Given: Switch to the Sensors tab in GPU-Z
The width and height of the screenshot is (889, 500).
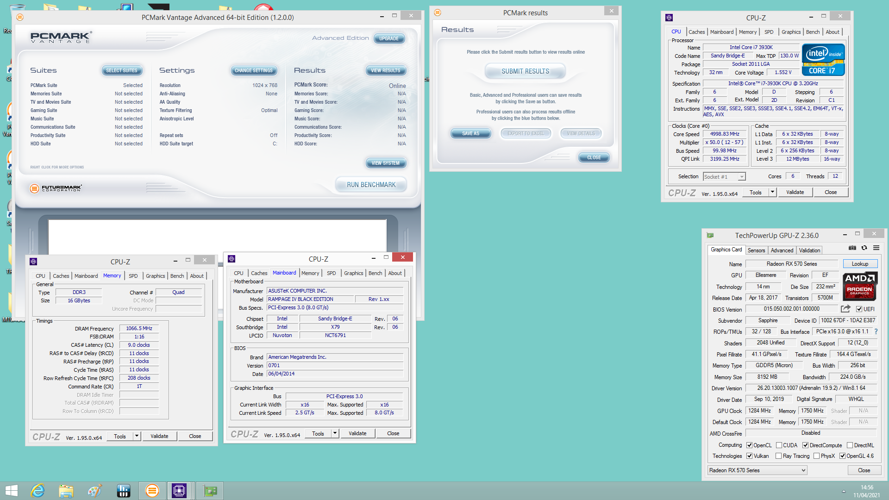Looking at the screenshot, I should coord(756,250).
